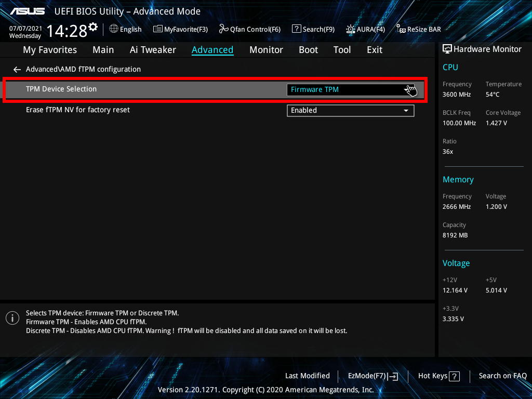Image resolution: width=532 pixels, height=399 pixels.
Task: Click the info circle icon
Action: [x=12, y=318]
